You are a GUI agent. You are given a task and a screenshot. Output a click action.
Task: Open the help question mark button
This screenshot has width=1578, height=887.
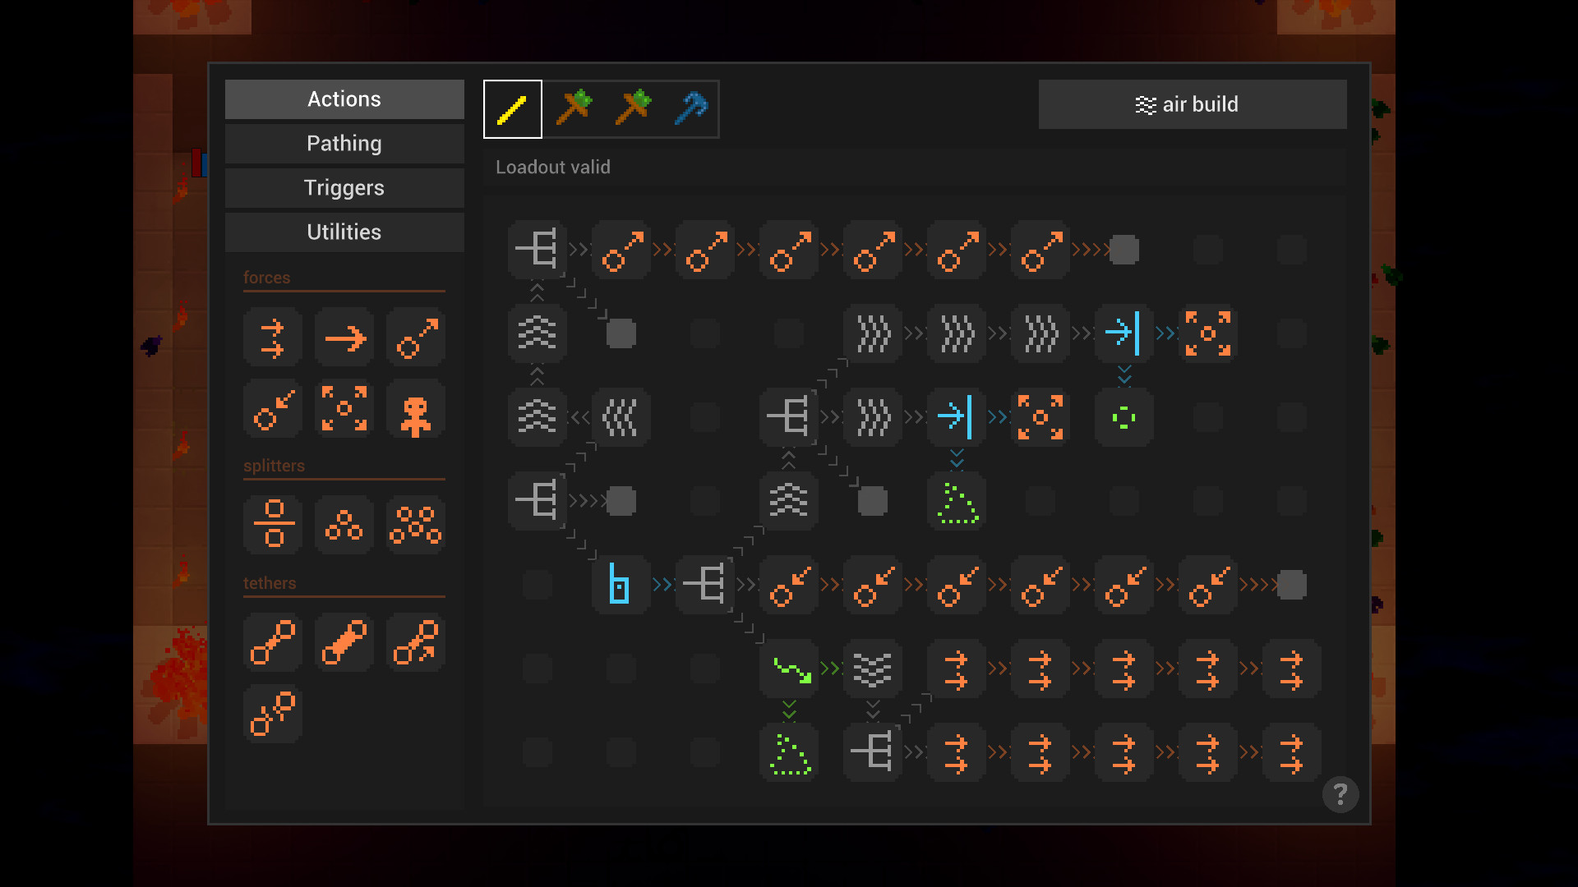point(1340,794)
